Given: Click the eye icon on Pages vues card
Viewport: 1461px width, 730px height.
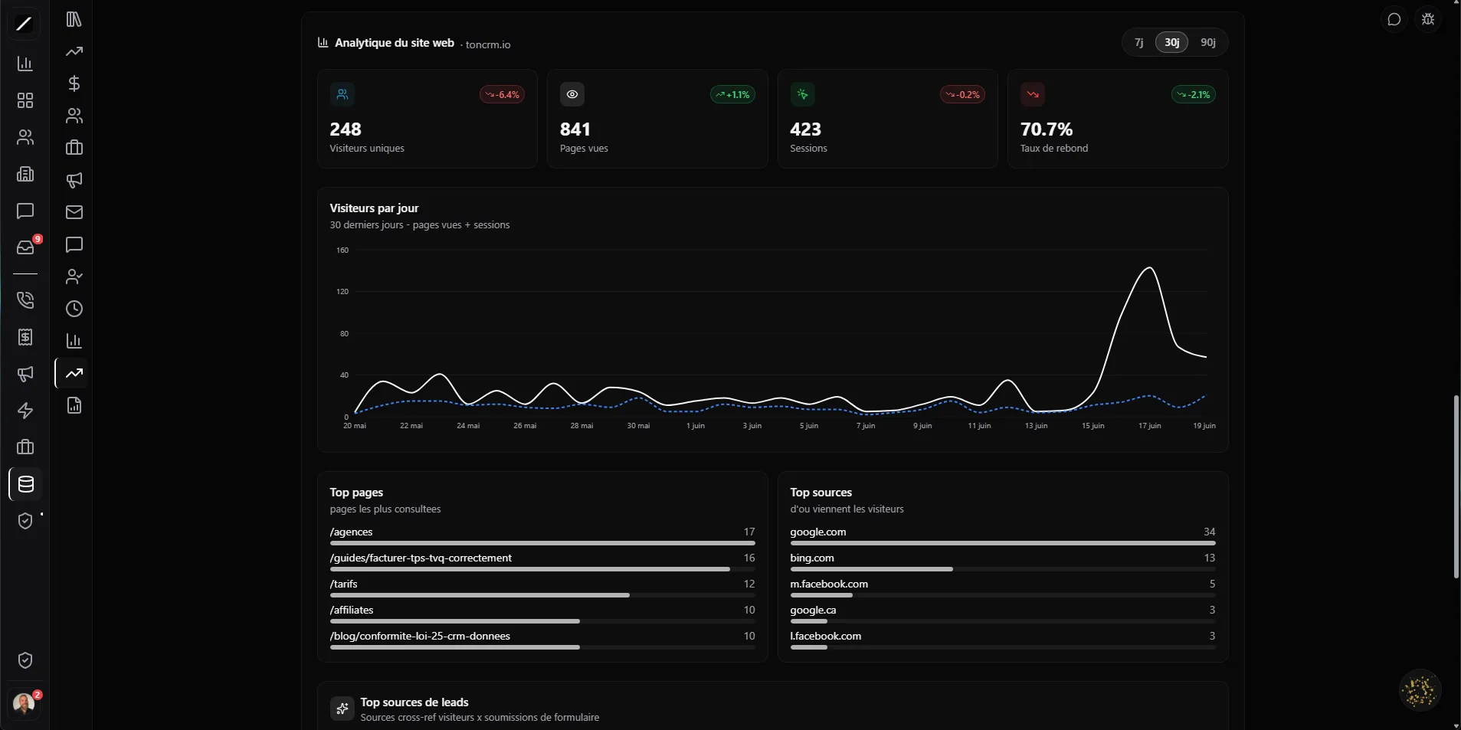Looking at the screenshot, I should (572, 94).
